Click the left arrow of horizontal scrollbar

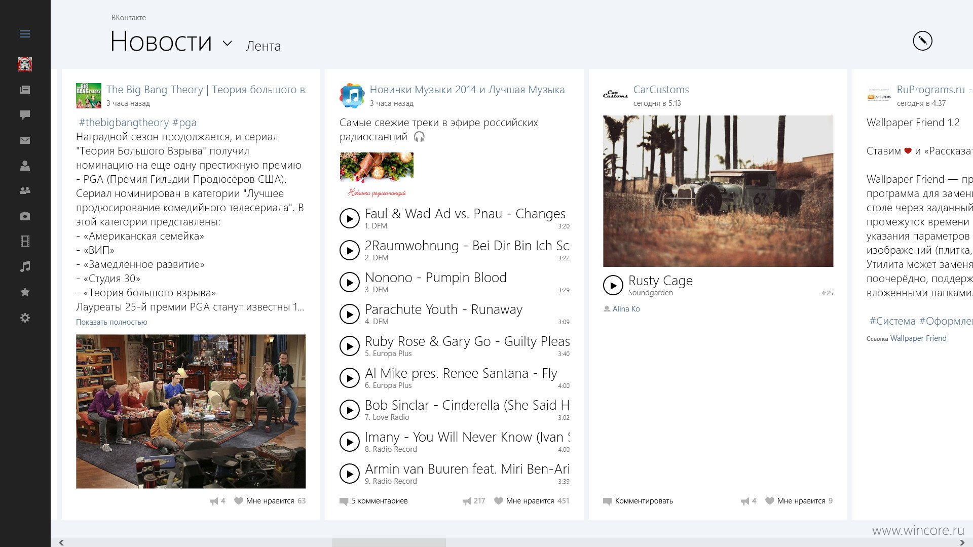coord(61,542)
